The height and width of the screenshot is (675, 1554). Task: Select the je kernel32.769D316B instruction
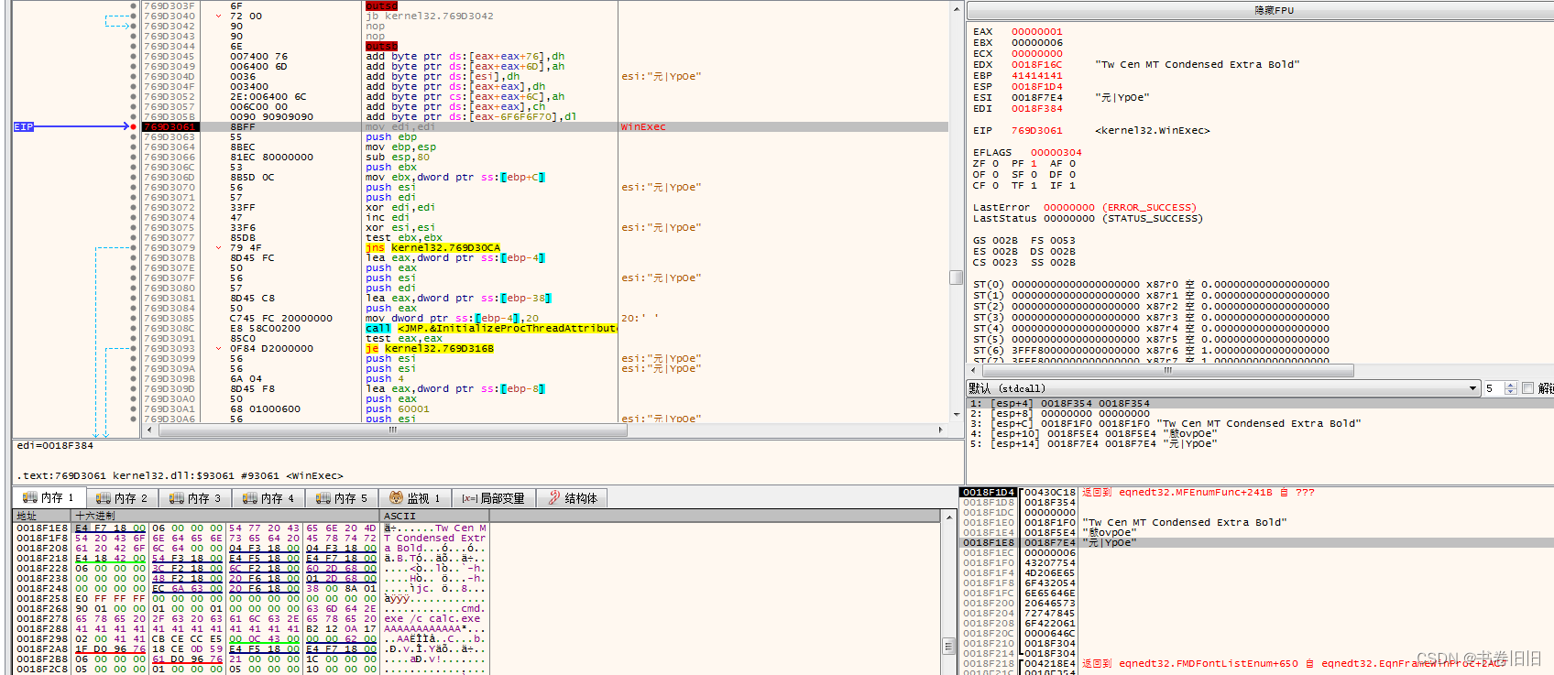(x=430, y=349)
